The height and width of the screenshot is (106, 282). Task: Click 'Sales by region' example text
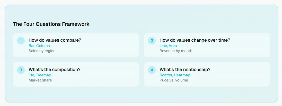pos(42,51)
